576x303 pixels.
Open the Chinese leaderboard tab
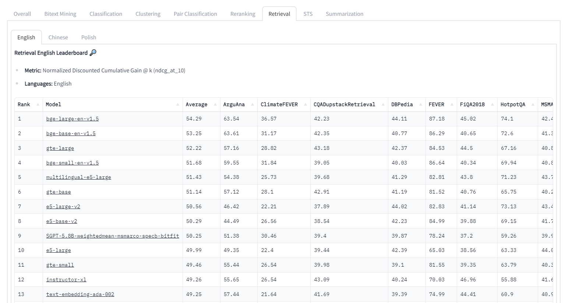pos(58,37)
